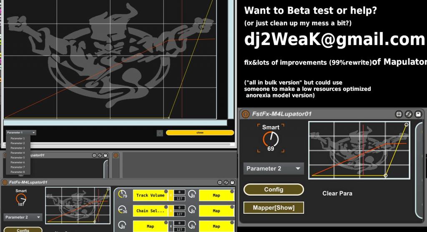Click top breakpoint in bottom-left device curve graph

pyautogui.click(x=108, y=189)
